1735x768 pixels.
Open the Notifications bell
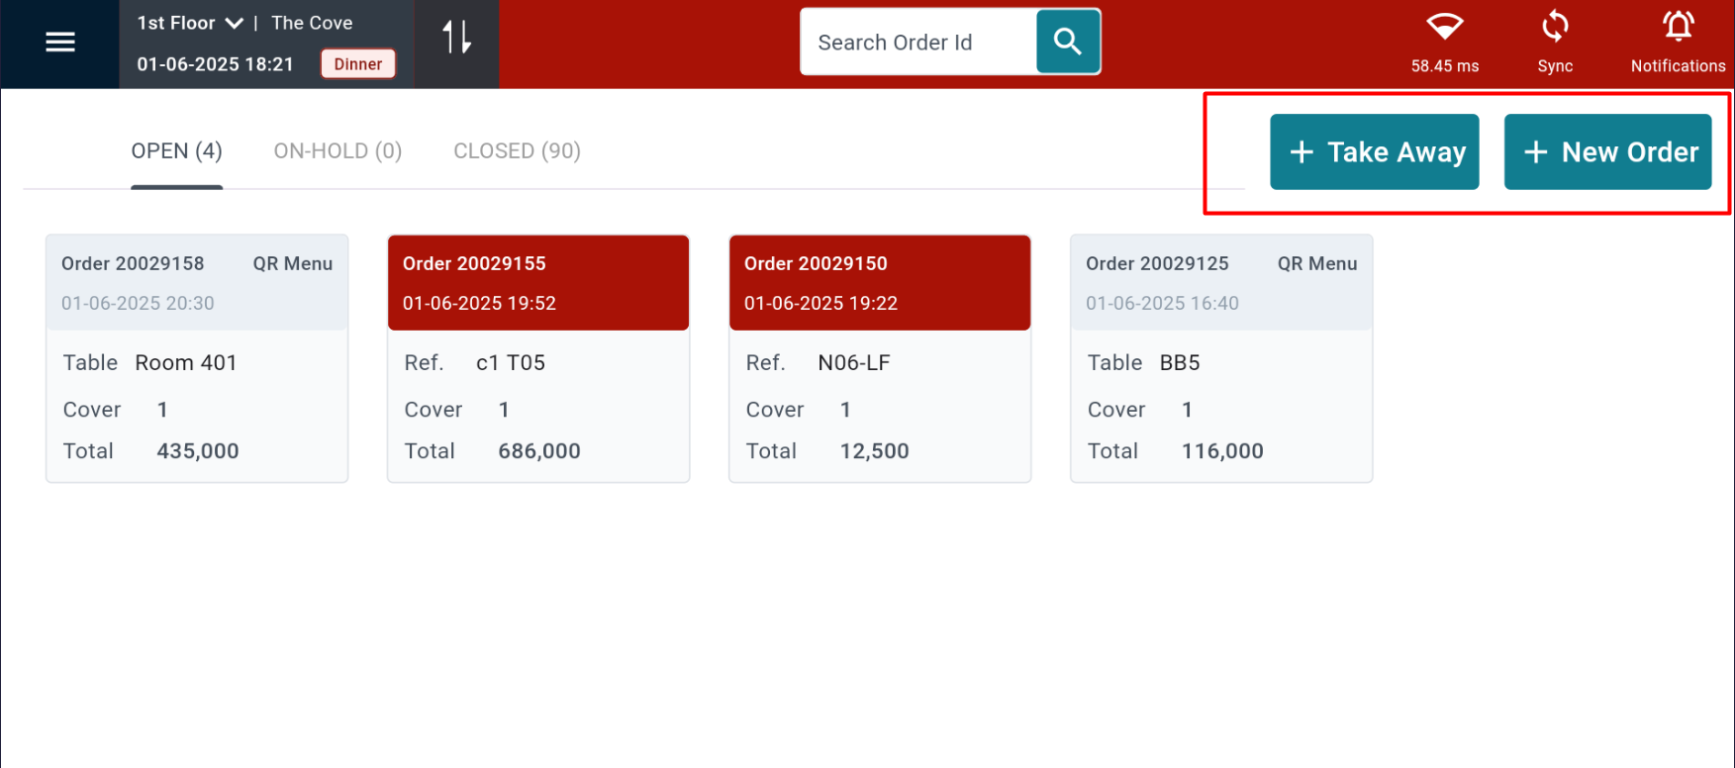1678,28
